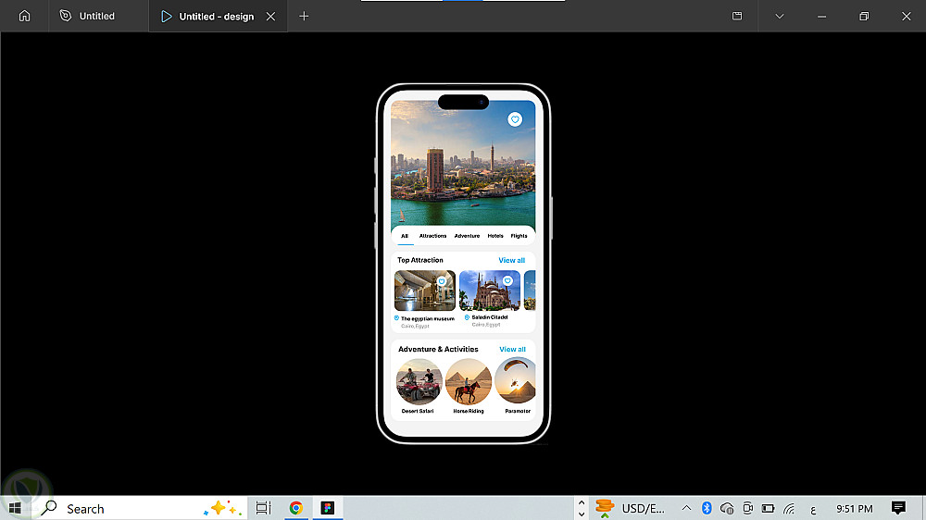Select the Untitled - design prototype tab
The width and height of the screenshot is (926, 520).
[x=207, y=17]
